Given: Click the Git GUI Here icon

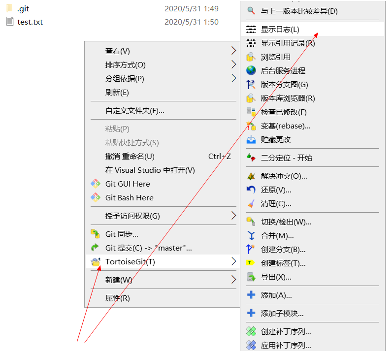Looking at the screenshot, I should coord(95,184).
